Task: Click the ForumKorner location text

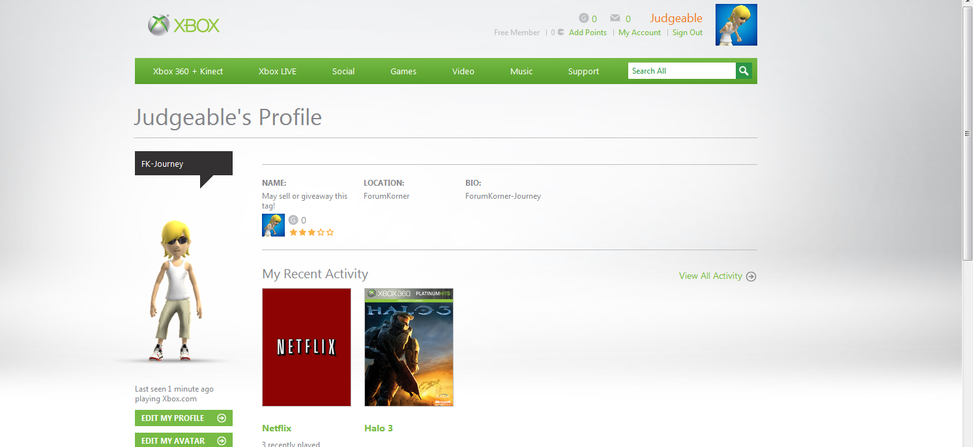Action: tap(386, 196)
